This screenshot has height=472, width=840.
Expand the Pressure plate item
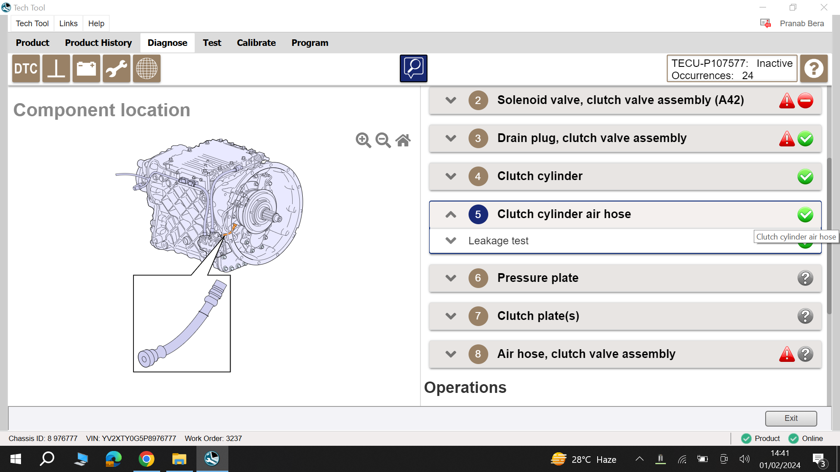point(451,278)
